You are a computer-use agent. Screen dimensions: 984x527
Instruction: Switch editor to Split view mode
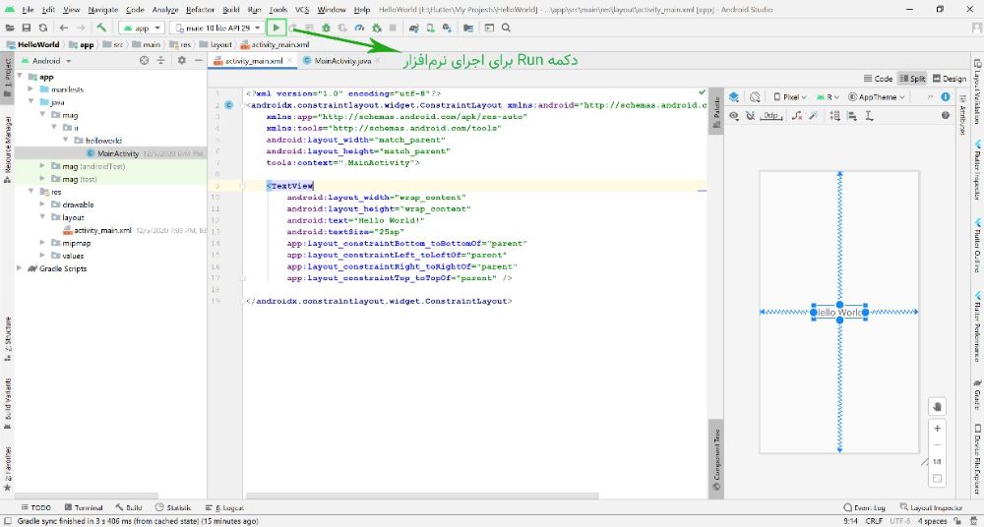pyautogui.click(x=912, y=79)
